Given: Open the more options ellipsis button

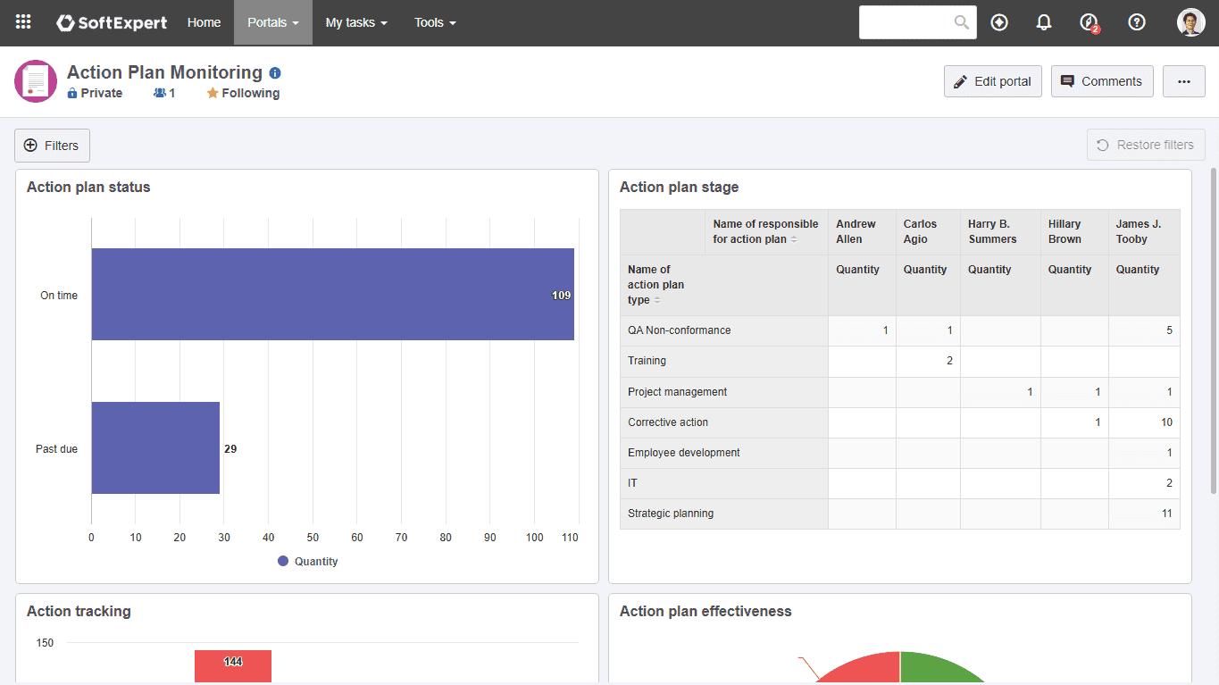Looking at the screenshot, I should [x=1184, y=81].
